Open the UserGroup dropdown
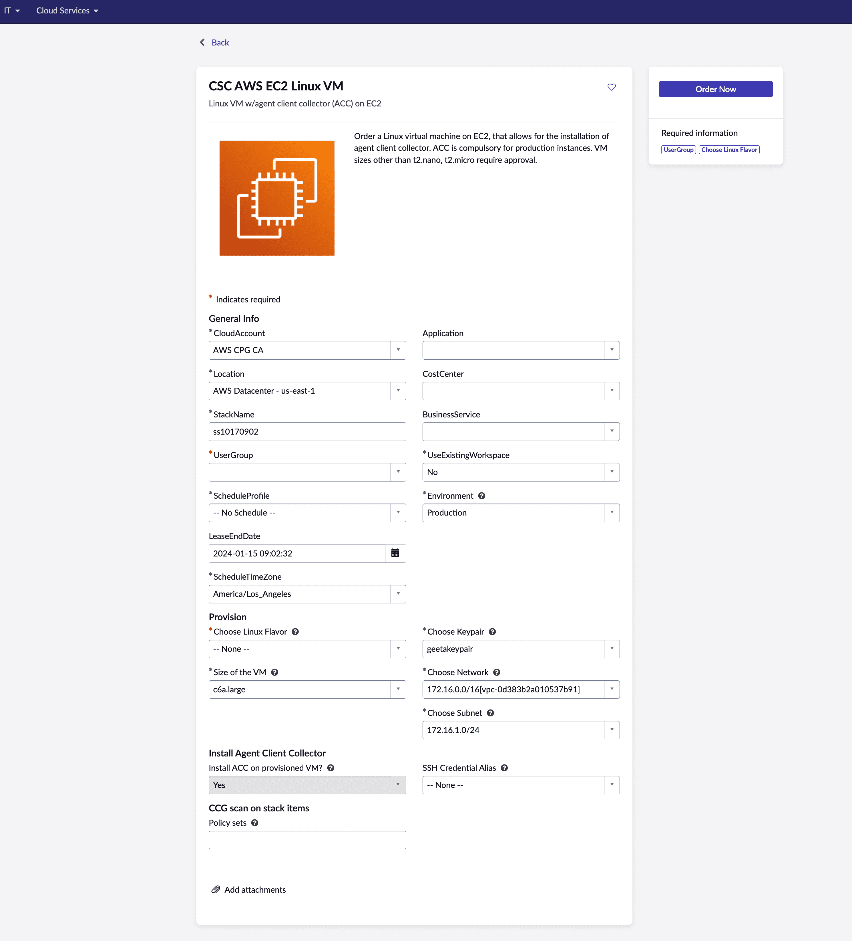 (307, 472)
